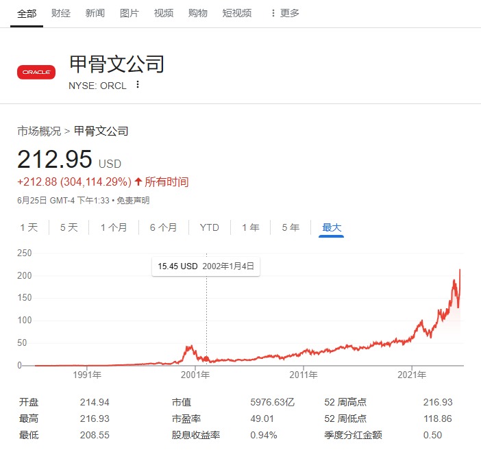Click the peak at the chart's right end
Image resolution: width=481 pixels, height=450 pixels.
[x=460, y=270]
